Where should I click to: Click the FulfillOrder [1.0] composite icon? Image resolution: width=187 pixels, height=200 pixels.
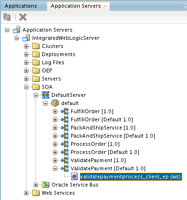click(x=65, y=111)
